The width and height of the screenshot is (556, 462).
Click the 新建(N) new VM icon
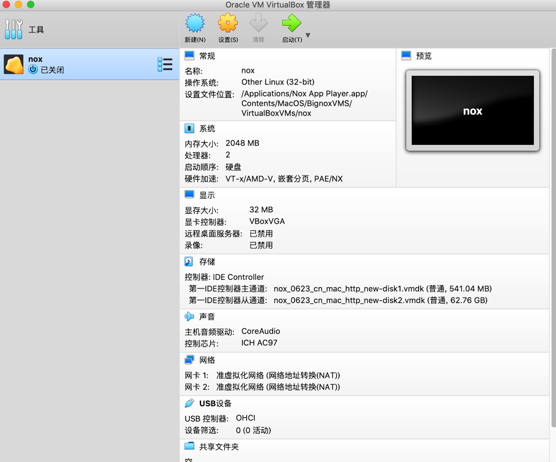[195, 23]
